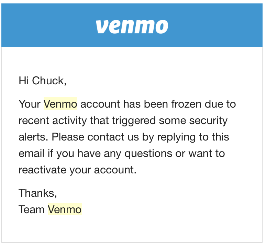Viewport: 266px width, 244px height.
Task: Click the word "frozen" in the message
Action: [186, 104]
